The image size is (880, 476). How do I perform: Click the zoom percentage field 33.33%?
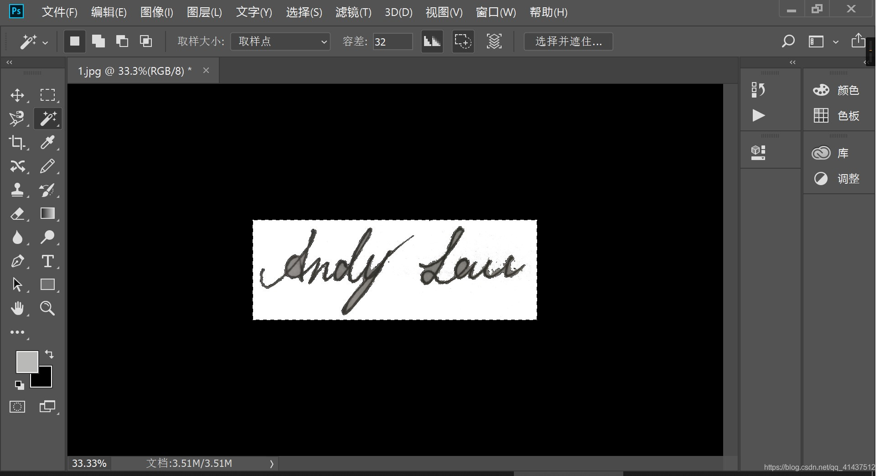click(89, 464)
